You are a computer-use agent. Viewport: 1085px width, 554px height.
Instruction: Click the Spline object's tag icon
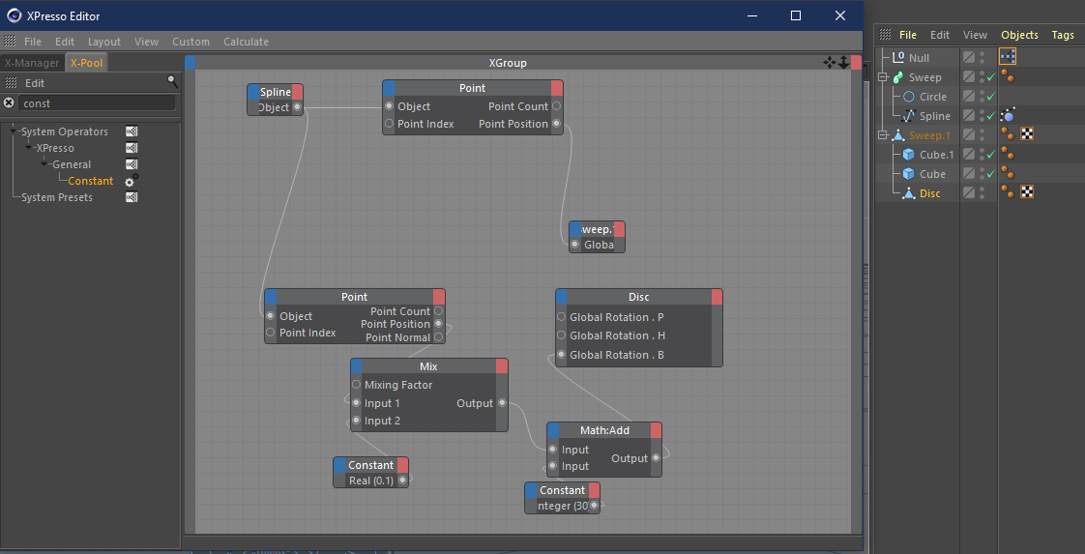point(1008,115)
